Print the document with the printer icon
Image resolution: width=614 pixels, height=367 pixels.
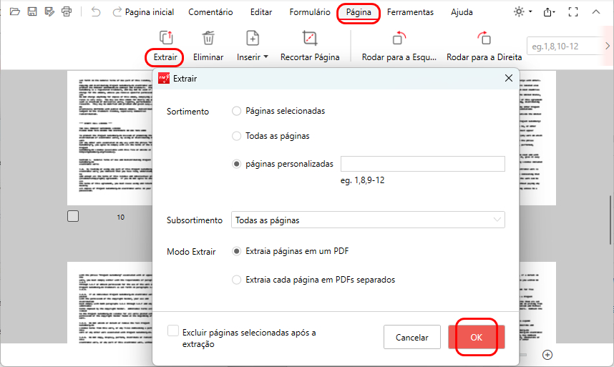67,11
